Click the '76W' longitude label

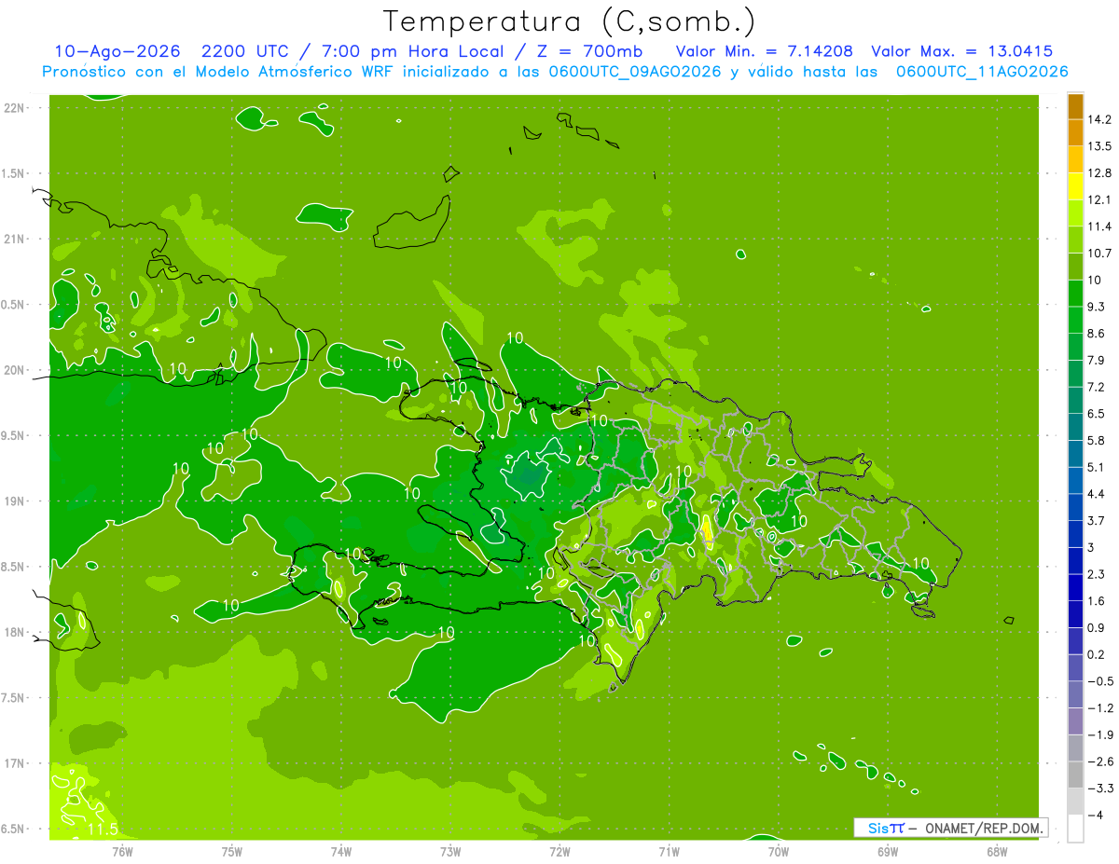tap(122, 852)
